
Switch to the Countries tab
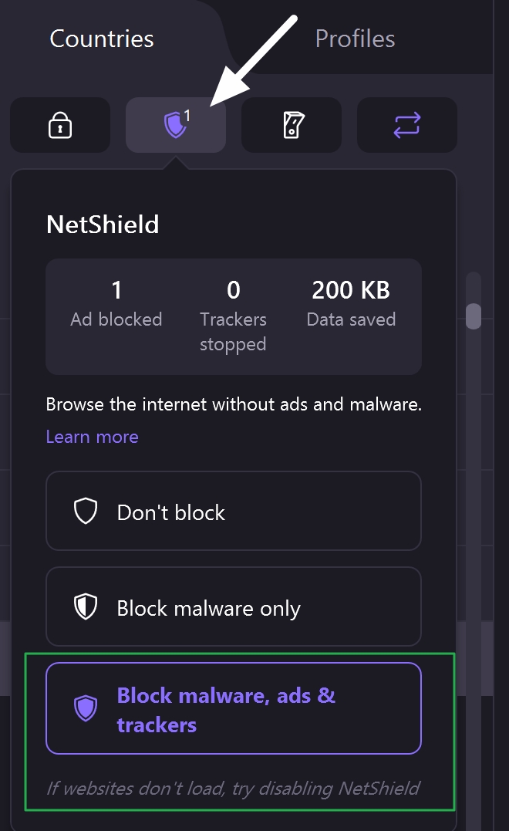[102, 39]
